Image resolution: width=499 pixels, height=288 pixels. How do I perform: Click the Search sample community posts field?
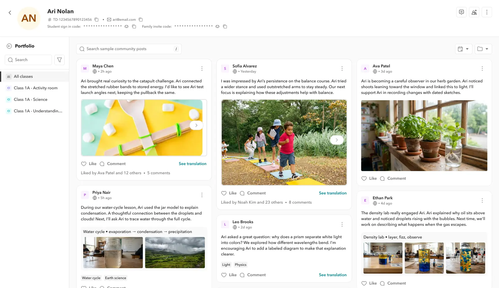coord(129,49)
